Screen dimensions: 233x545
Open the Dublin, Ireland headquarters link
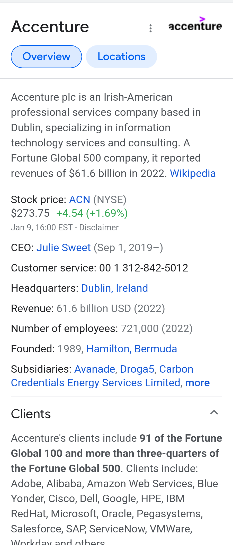(114, 288)
